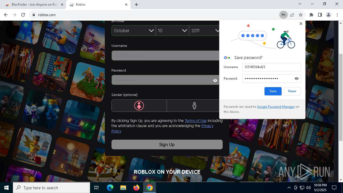Viewport: 343px width, 193px height.
Task: Click the taskbar clock showing 10:58 PM
Action: (320, 188)
